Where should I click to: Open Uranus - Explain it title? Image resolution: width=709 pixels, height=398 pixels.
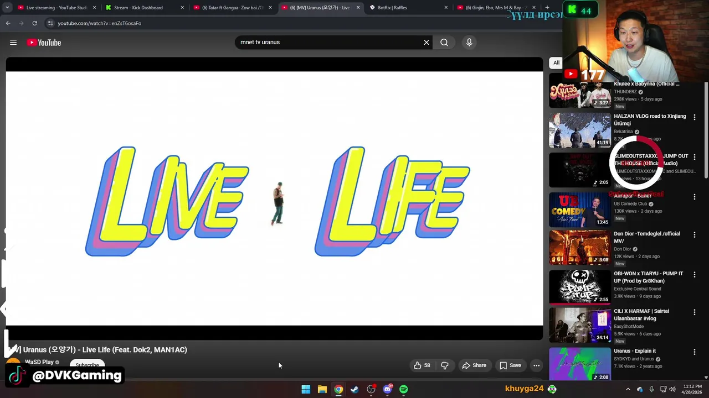635,351
